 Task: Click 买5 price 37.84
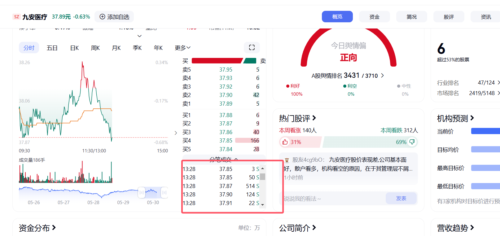point(226,149)
